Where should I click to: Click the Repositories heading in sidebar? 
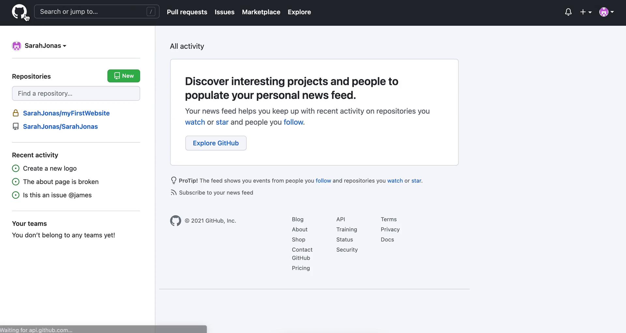point(31,76)
